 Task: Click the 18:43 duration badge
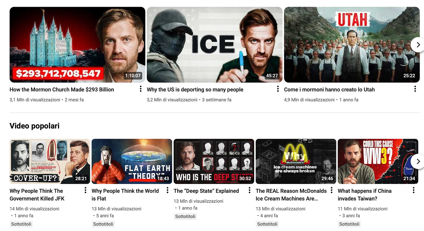pos(163,178)
